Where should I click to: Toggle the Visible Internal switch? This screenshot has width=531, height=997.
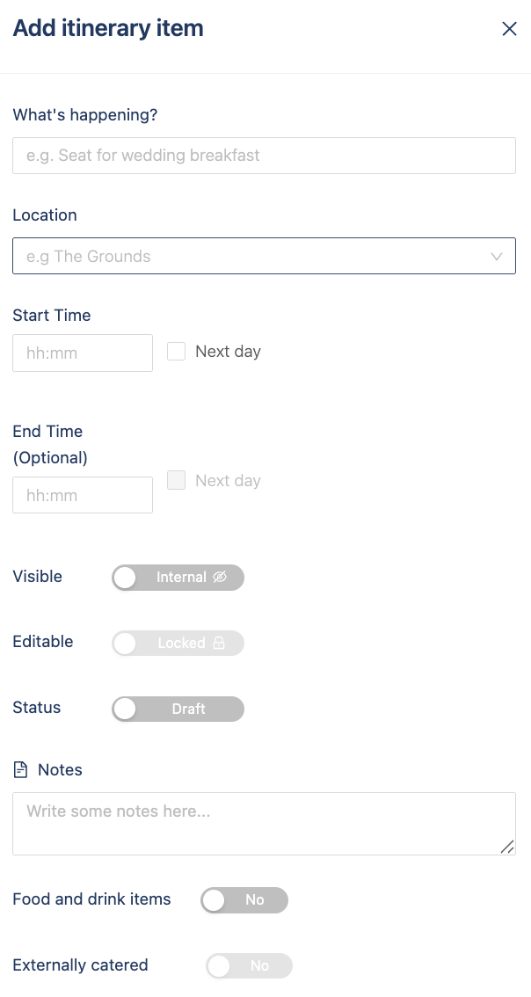tap(178, 578)
